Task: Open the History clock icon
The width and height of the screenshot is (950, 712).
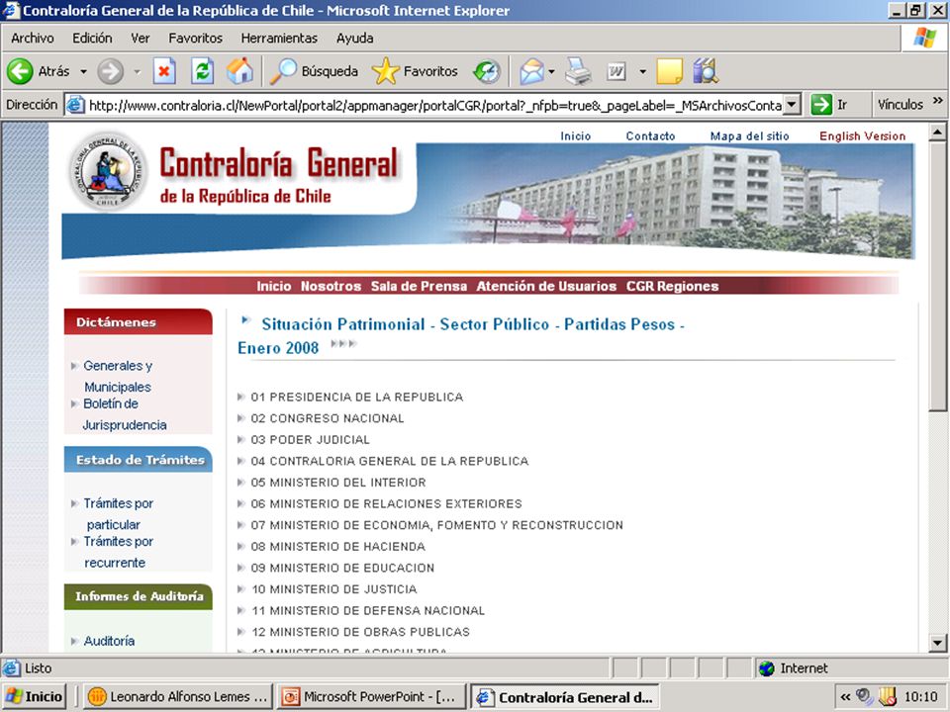Action: click(487, 71)
